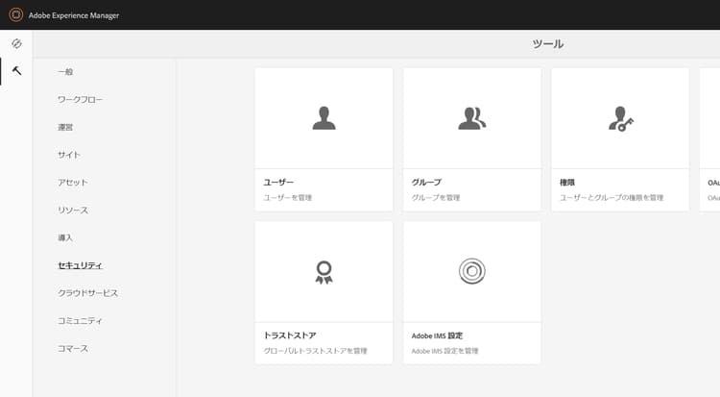Open クラウドサービス category
This screenshot has width=720, height=397.
(x=87, y=293)
